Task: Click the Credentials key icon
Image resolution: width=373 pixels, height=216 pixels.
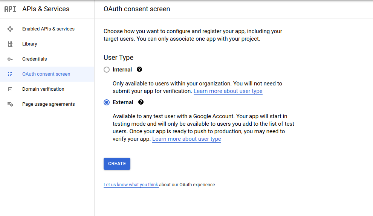Action: 10,59
